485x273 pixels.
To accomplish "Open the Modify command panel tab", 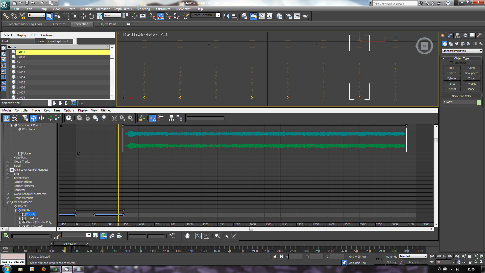I will [x=450, y=35].
